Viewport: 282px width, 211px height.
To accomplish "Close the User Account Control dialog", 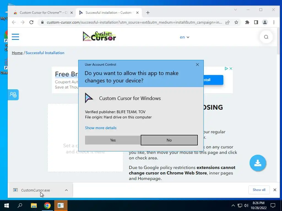I will 197,64.
